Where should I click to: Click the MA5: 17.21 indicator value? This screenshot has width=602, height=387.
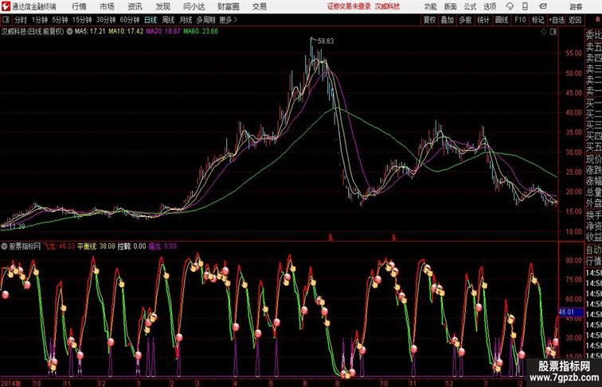(x=90, y=32)
